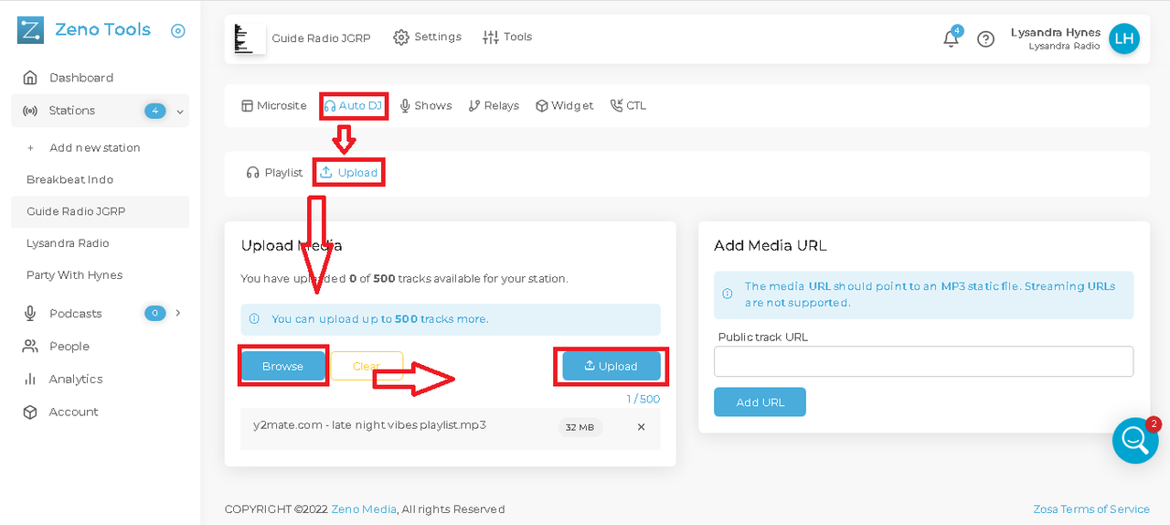Select the Lysandra Radio station

click(68, 243)
